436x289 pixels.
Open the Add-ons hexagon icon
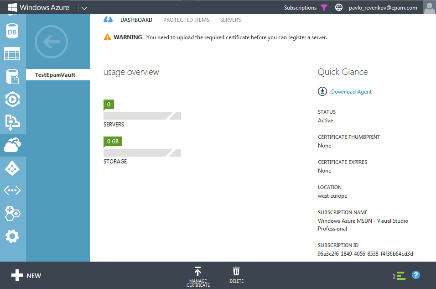[x=12, y=213]
